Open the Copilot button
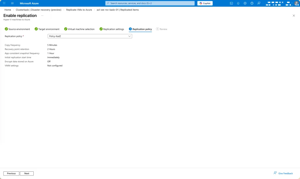 click(205, 3)
